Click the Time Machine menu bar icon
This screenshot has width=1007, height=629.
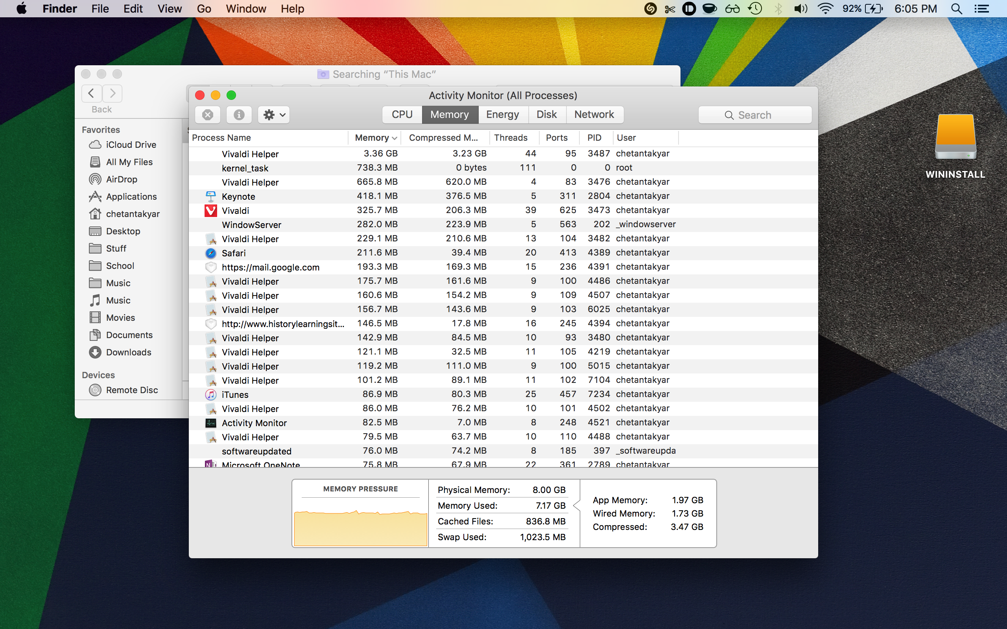click(x=755, y=9)
